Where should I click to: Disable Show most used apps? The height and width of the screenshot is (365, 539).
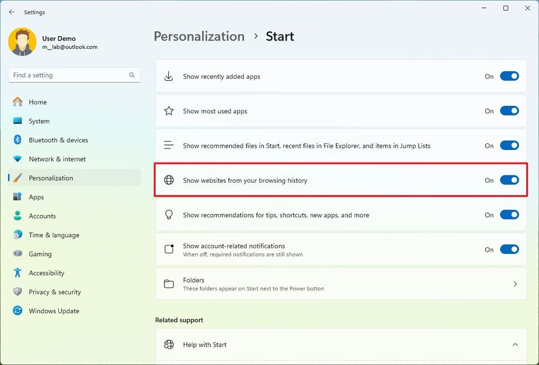click(x=510, y=111)
